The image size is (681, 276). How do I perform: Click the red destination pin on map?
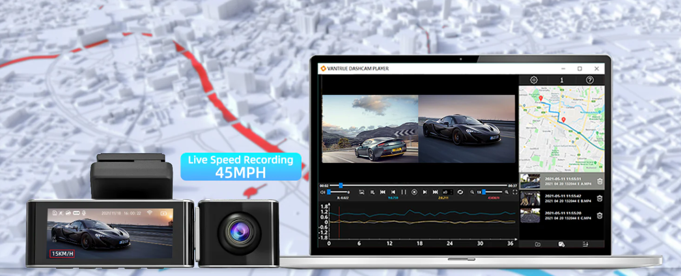563,120
